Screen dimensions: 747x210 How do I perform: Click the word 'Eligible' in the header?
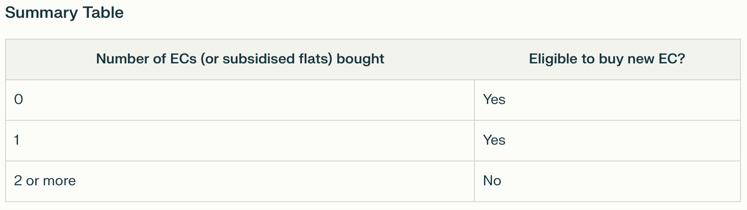click(x=549, y=59)
